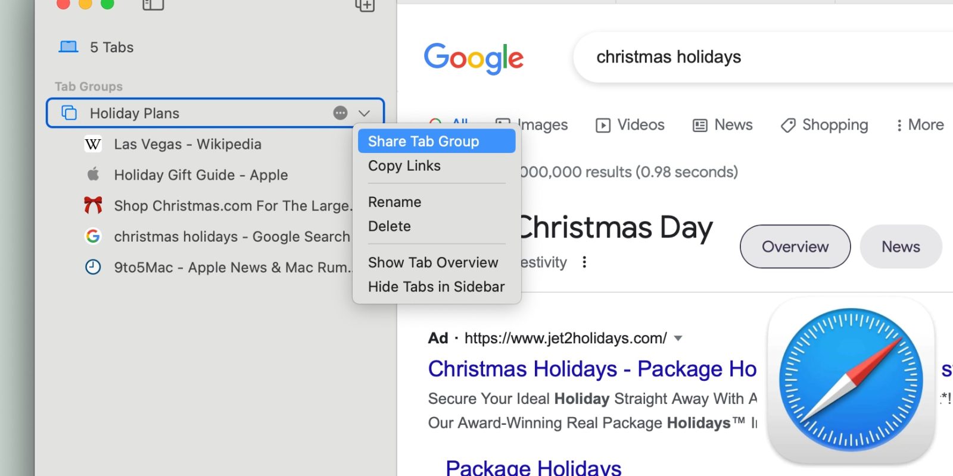This screenshot has width=953, height=476.
Task: Click the Apple logo favicon tab
Action: coord(93,175)
